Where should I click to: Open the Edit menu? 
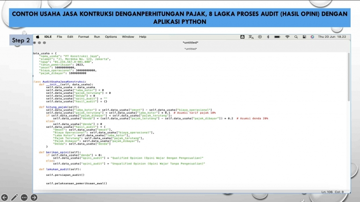[70, 37]
